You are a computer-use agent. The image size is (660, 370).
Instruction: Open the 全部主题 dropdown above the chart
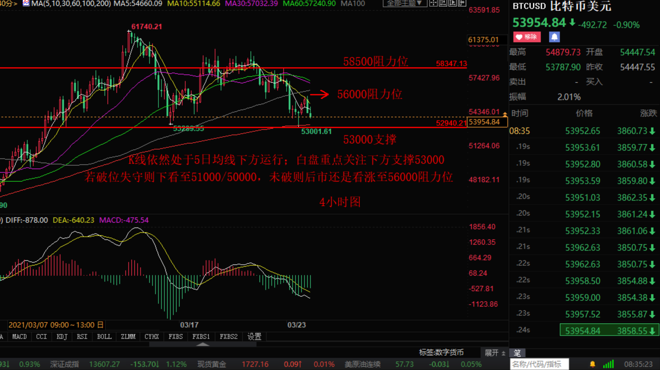[x=405, y=3]
